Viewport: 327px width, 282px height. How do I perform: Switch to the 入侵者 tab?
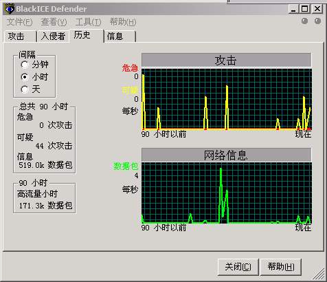(53, 36)
